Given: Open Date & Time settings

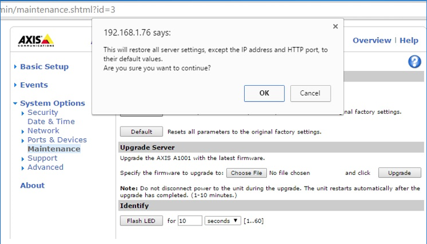Looking at the screenshot, I should pos(51,122).
